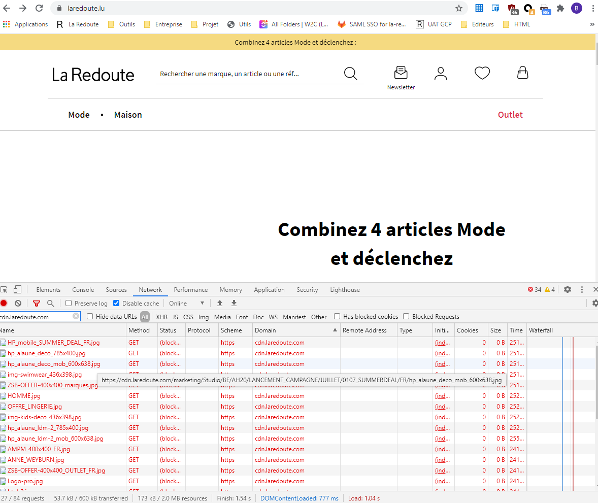Image resolution: width=598 pixels, height=503 pixels.
Task: Filter requests by CSS type
Action: (x=188, y=317)
